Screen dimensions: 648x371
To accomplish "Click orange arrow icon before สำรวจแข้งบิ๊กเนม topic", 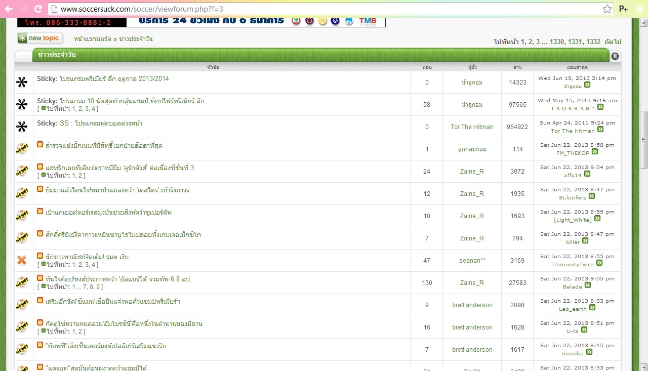I will tap(40, 145).
